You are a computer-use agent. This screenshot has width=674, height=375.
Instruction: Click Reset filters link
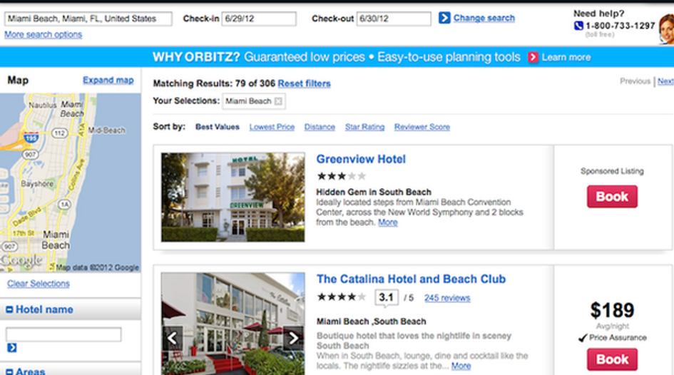point(305,83)
